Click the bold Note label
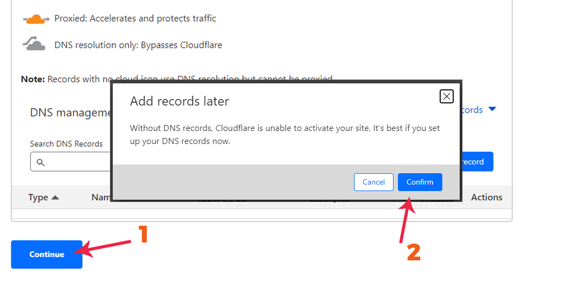Image resolution: width=573 pixels, height=282 pixels. tap(33, 79)
